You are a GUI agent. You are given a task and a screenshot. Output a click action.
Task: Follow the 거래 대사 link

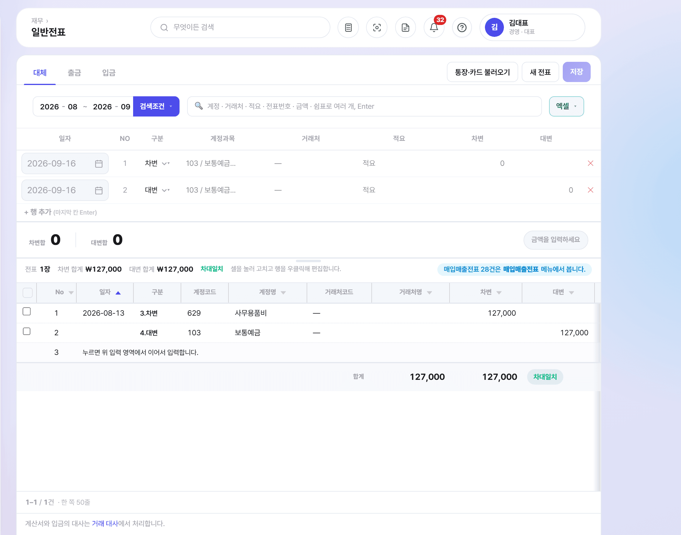105,523
